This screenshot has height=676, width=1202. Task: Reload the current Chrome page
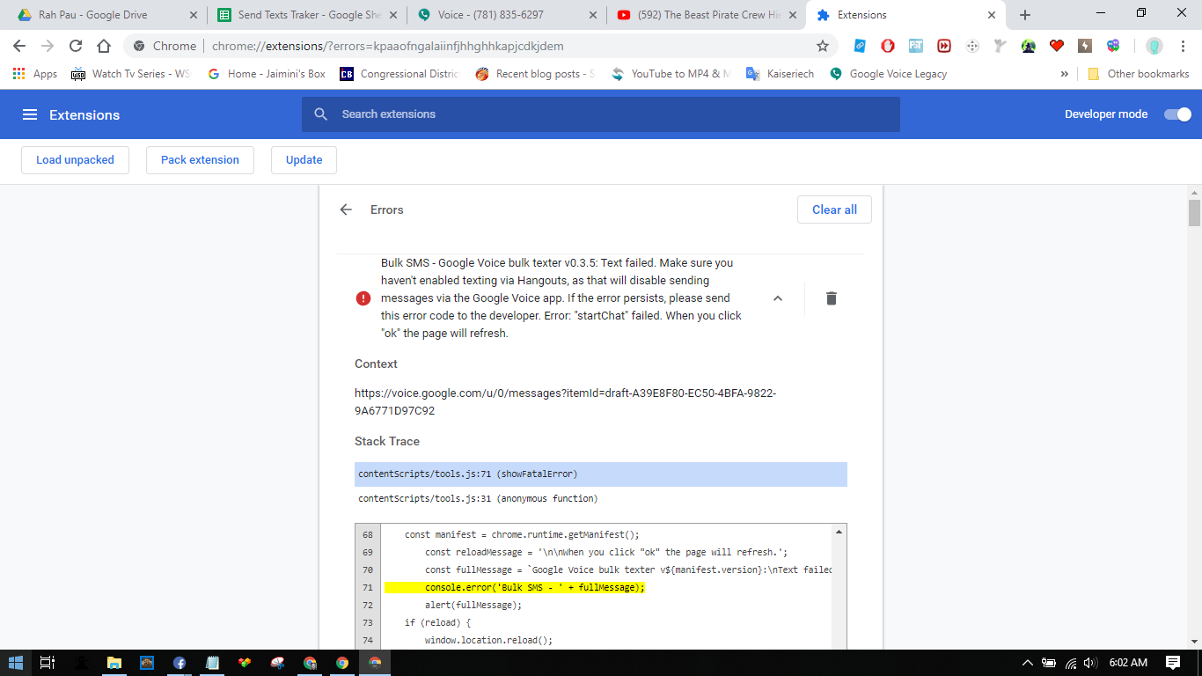tap(76, 46)
